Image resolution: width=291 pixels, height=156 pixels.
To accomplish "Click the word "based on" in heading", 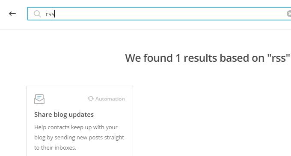I will 242,58.
